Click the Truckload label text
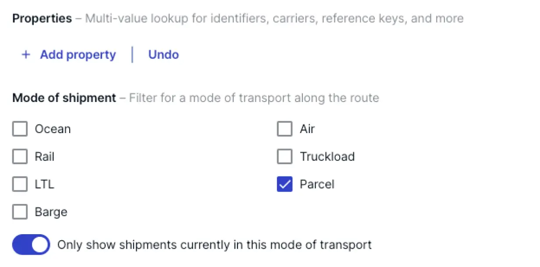This screenshot has height=267, width=540. tap(327, 157)
